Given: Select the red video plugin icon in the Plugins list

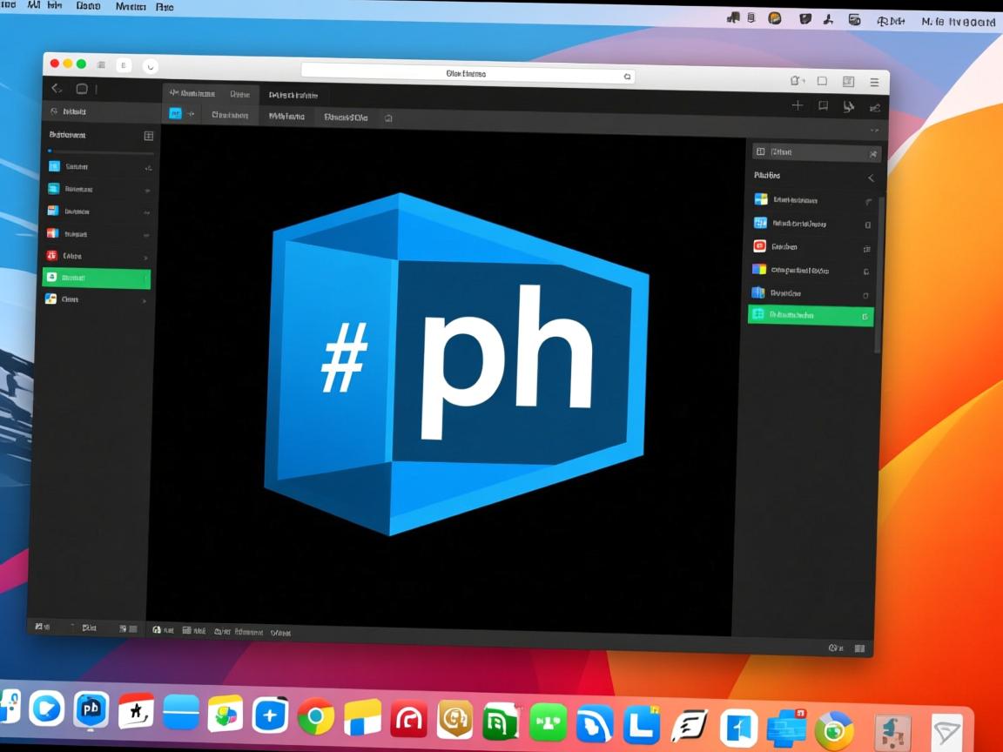Looking at the screenshot, I should tap(760, 247).
